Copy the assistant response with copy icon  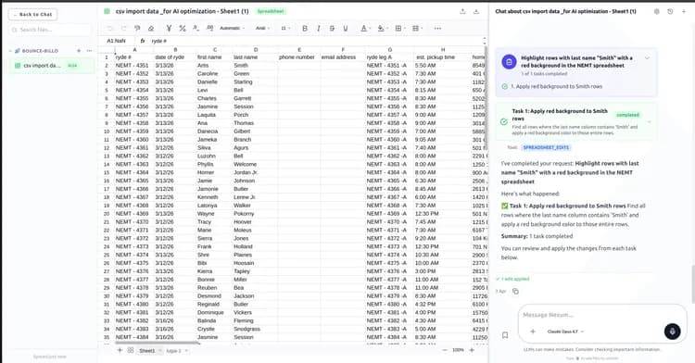tap(515, 292)
